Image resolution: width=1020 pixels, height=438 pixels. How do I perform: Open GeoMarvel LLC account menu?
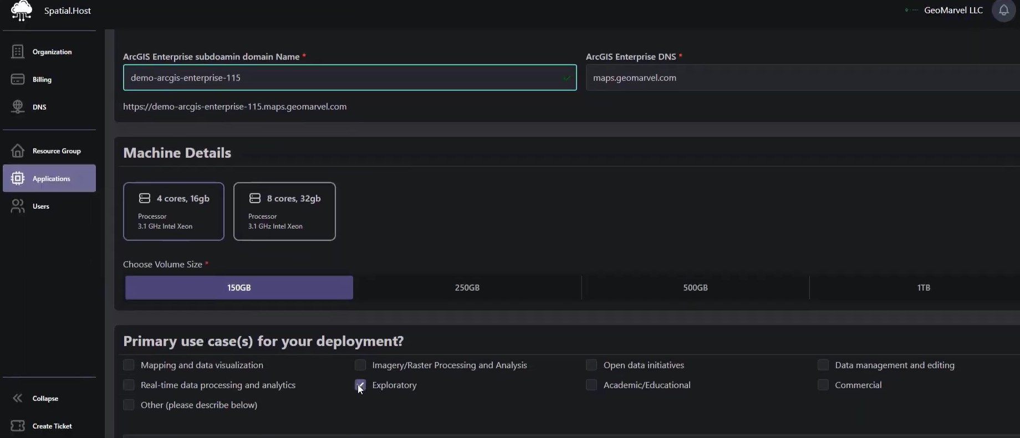tap(952, 11)
